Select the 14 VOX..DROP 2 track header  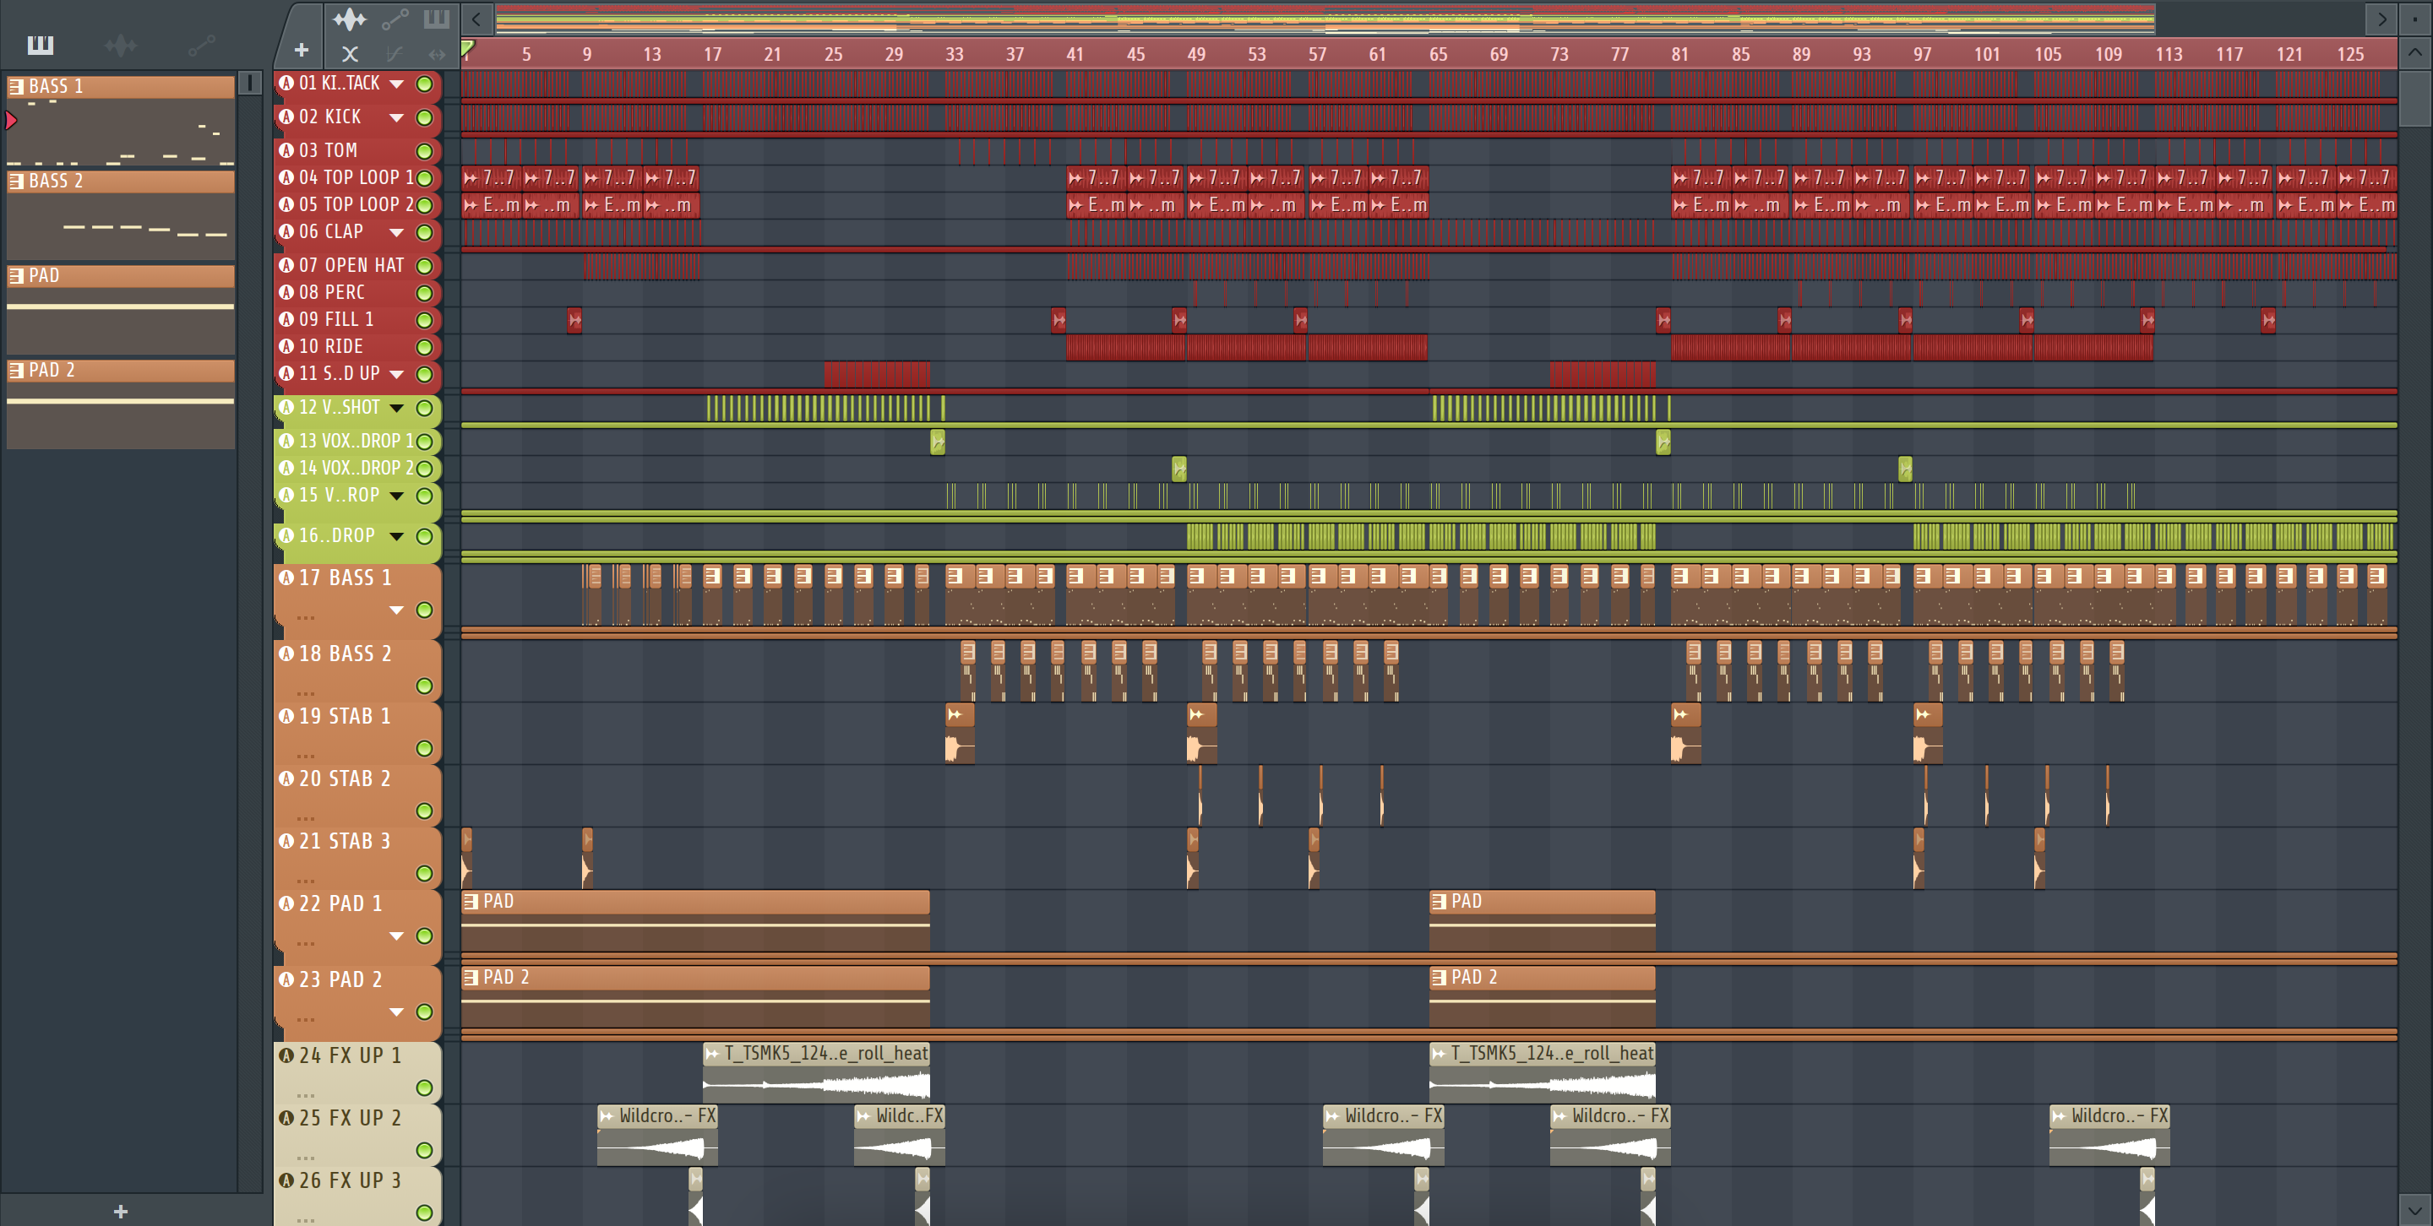(x=357, y=468)
